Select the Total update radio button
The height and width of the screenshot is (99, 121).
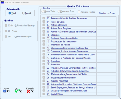(x=10, y=13)
